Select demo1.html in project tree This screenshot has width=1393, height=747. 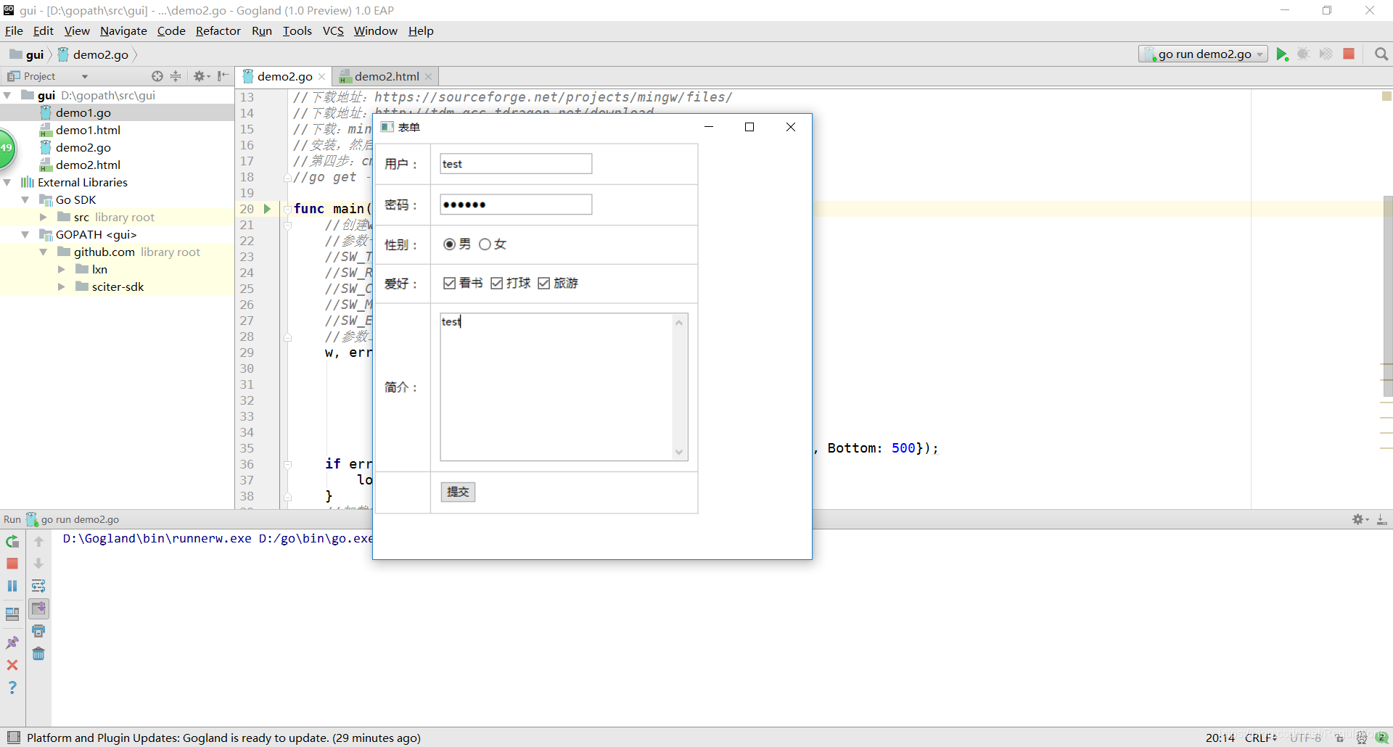88,130
